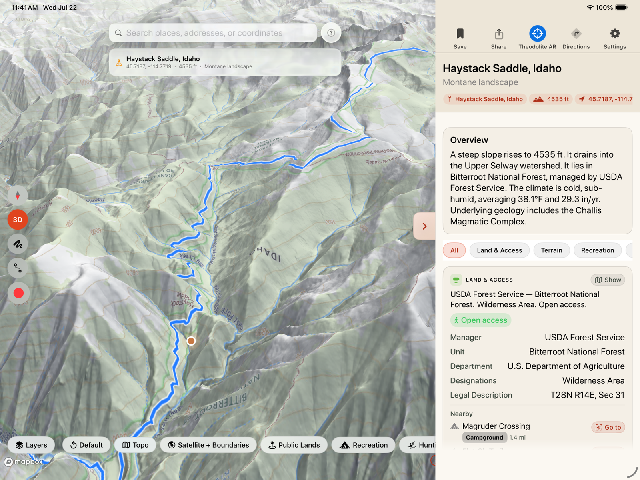Open the Haystack Saddle result card

pyautogui.click(x=225, y=62)
